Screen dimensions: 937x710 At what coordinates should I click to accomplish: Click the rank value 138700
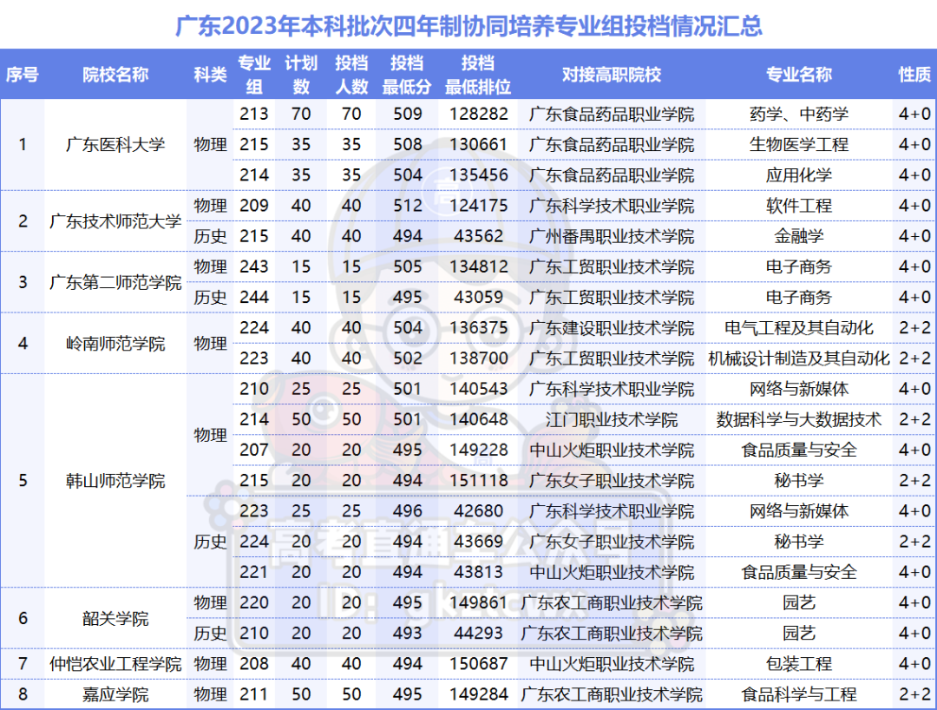point(479,358)
